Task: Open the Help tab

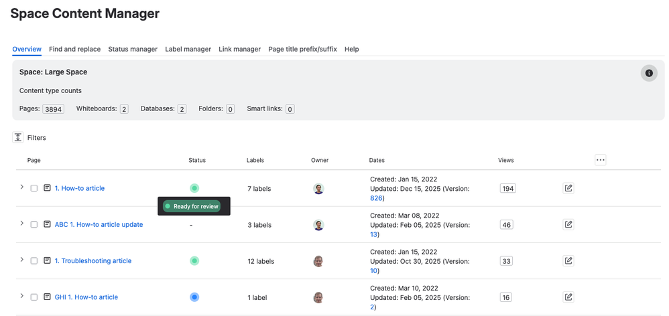Action: point(351,49)
